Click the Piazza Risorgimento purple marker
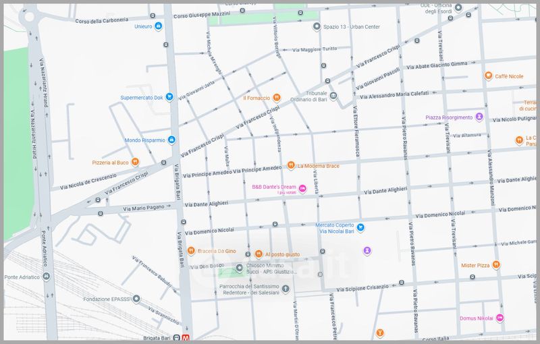This screenshot has width=540, height=344. pyautogui.click(x=480, y=117)
